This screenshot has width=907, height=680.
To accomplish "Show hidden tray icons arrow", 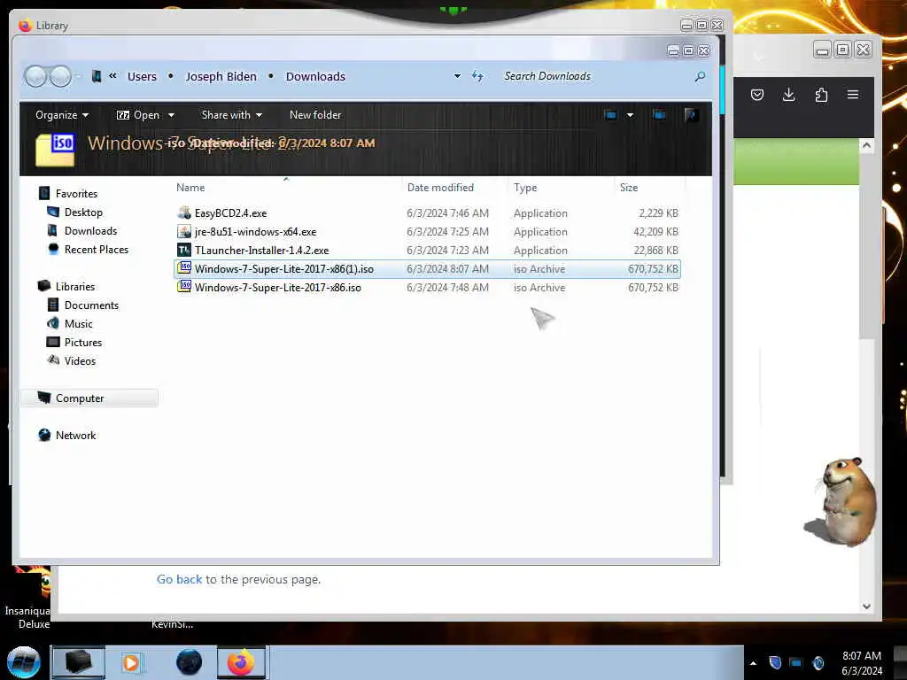I will (x=753, y=663).
